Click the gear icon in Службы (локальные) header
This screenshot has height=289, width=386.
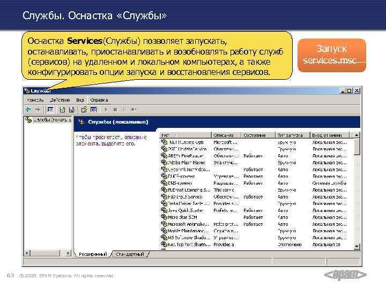click(x=81, y=122)
